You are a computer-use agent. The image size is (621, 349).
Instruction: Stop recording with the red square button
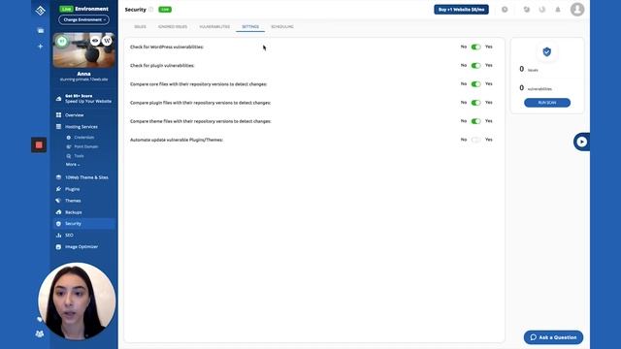pos(39,144)
